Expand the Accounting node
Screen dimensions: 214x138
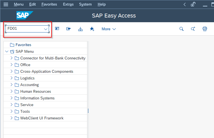click(x=11, y=85)
